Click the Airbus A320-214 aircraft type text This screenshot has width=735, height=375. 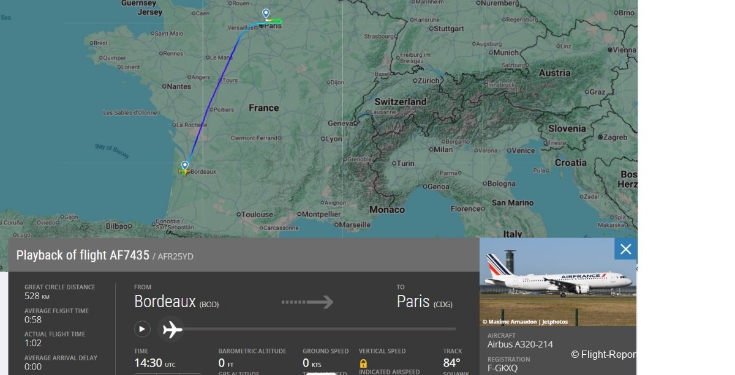(x=520, y=344)
